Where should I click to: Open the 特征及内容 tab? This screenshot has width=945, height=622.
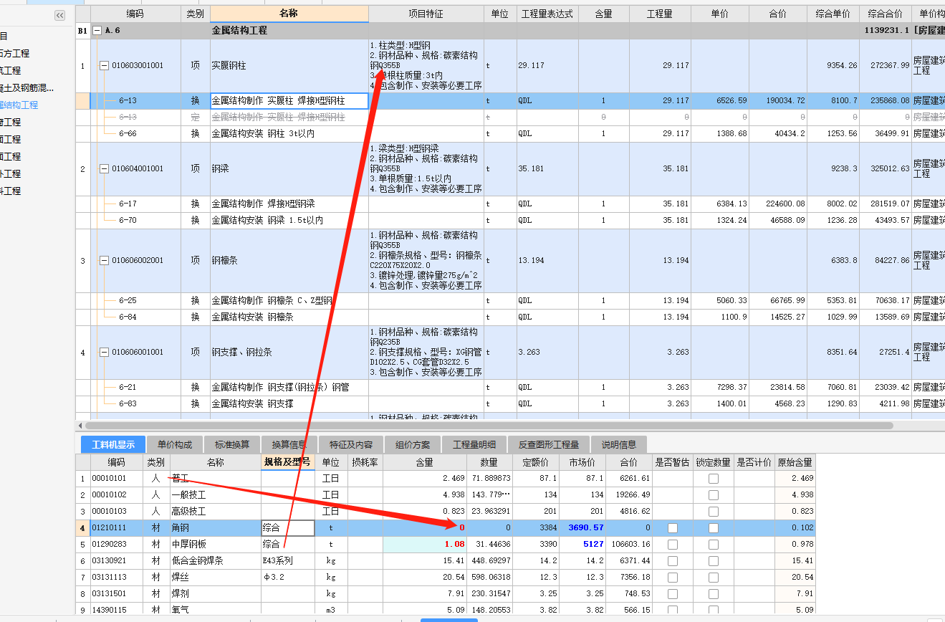(x=351, y=444)
